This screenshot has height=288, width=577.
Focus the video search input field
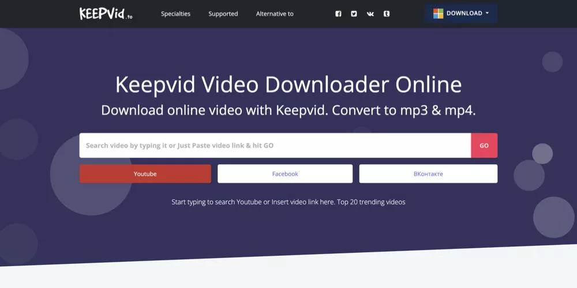coord(275,146)
